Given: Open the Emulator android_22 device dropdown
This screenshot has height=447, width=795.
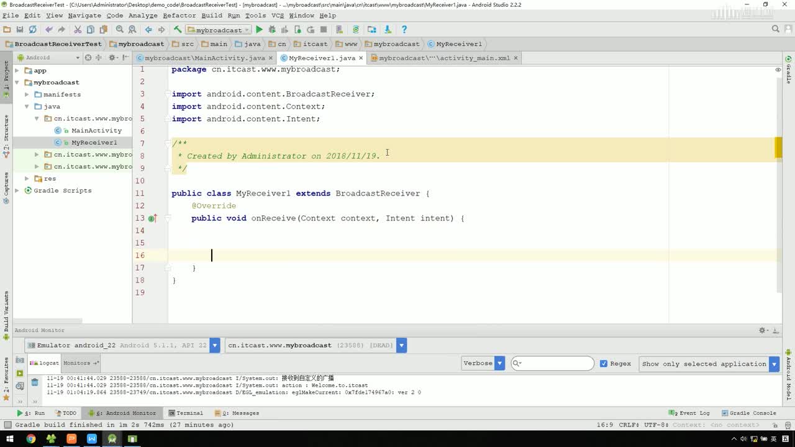Looking at the screenshot, I should point(123,345).
